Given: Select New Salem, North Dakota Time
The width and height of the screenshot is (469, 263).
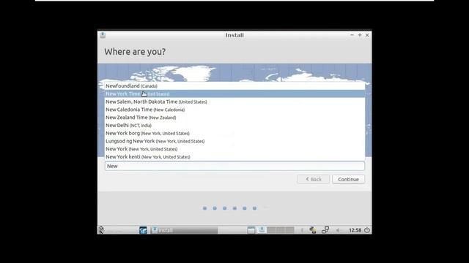Looking at the screenshot, I should [234, 102].
